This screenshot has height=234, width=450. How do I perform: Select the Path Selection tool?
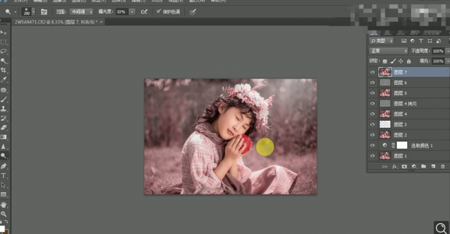[x=3, y=185]
